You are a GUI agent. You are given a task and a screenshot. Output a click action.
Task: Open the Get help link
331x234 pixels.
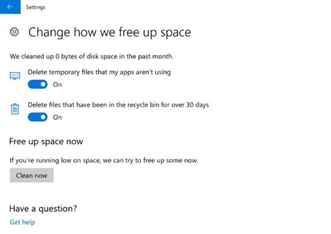(22, 222)
